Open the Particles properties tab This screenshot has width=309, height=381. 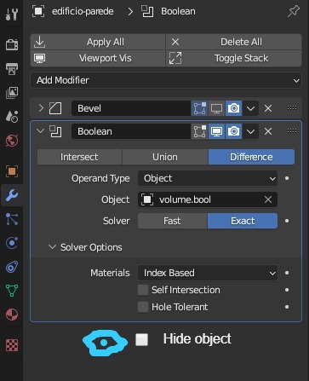tap(12, 219)
